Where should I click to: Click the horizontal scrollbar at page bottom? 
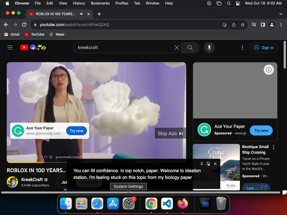pyautogui.click(x=141, y=193)
